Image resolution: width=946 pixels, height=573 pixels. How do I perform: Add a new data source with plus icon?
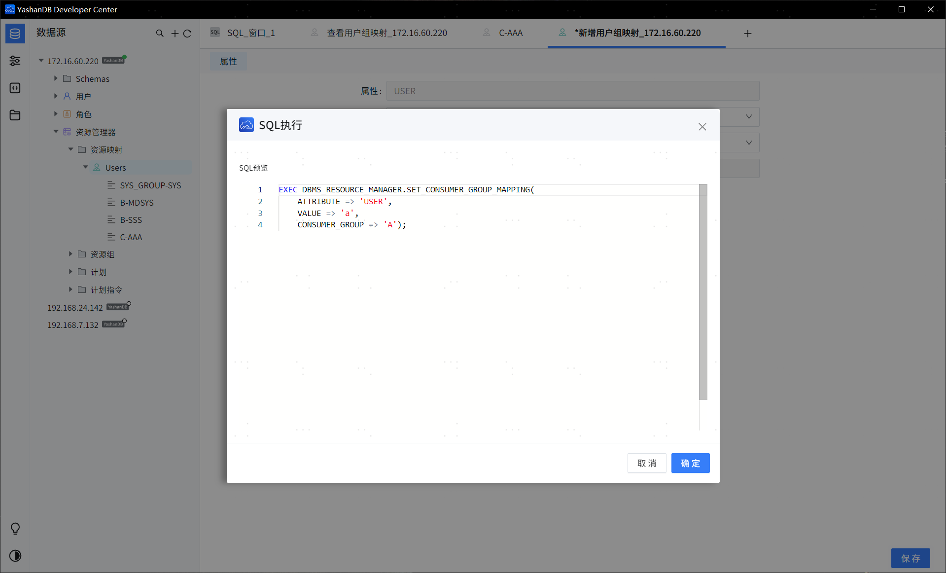pos(175,34)
